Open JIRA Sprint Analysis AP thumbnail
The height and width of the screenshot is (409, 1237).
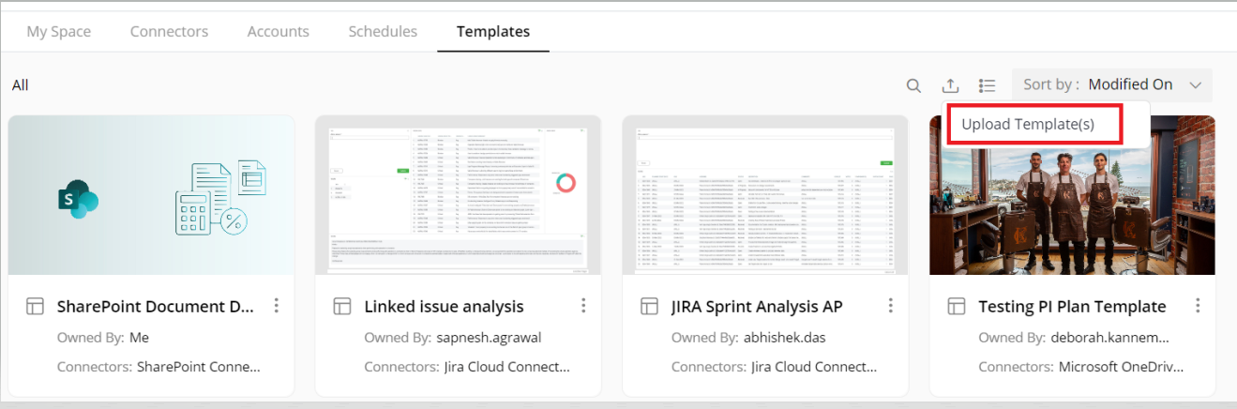(765, 195)
